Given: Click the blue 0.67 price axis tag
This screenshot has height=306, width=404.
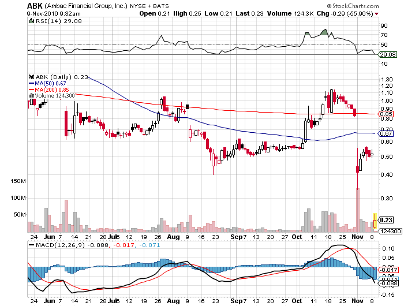Looking at the screenshot, I should [386, 133].
